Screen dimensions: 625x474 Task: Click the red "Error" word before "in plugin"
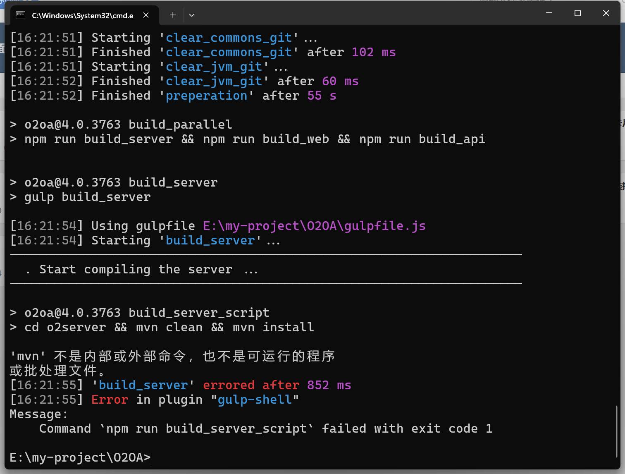[x=110, y=400]
